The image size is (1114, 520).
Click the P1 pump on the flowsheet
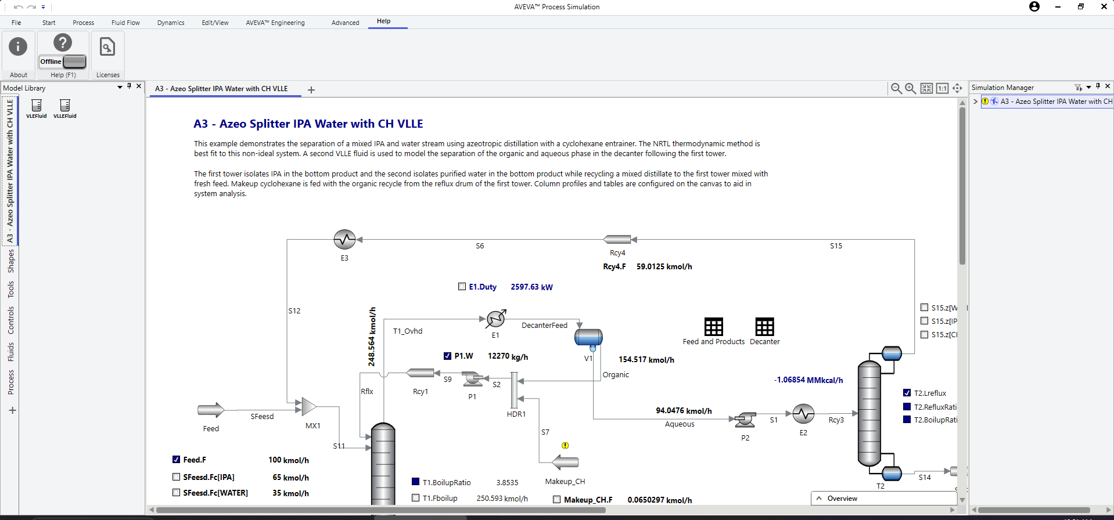click(x=472, y=380)
